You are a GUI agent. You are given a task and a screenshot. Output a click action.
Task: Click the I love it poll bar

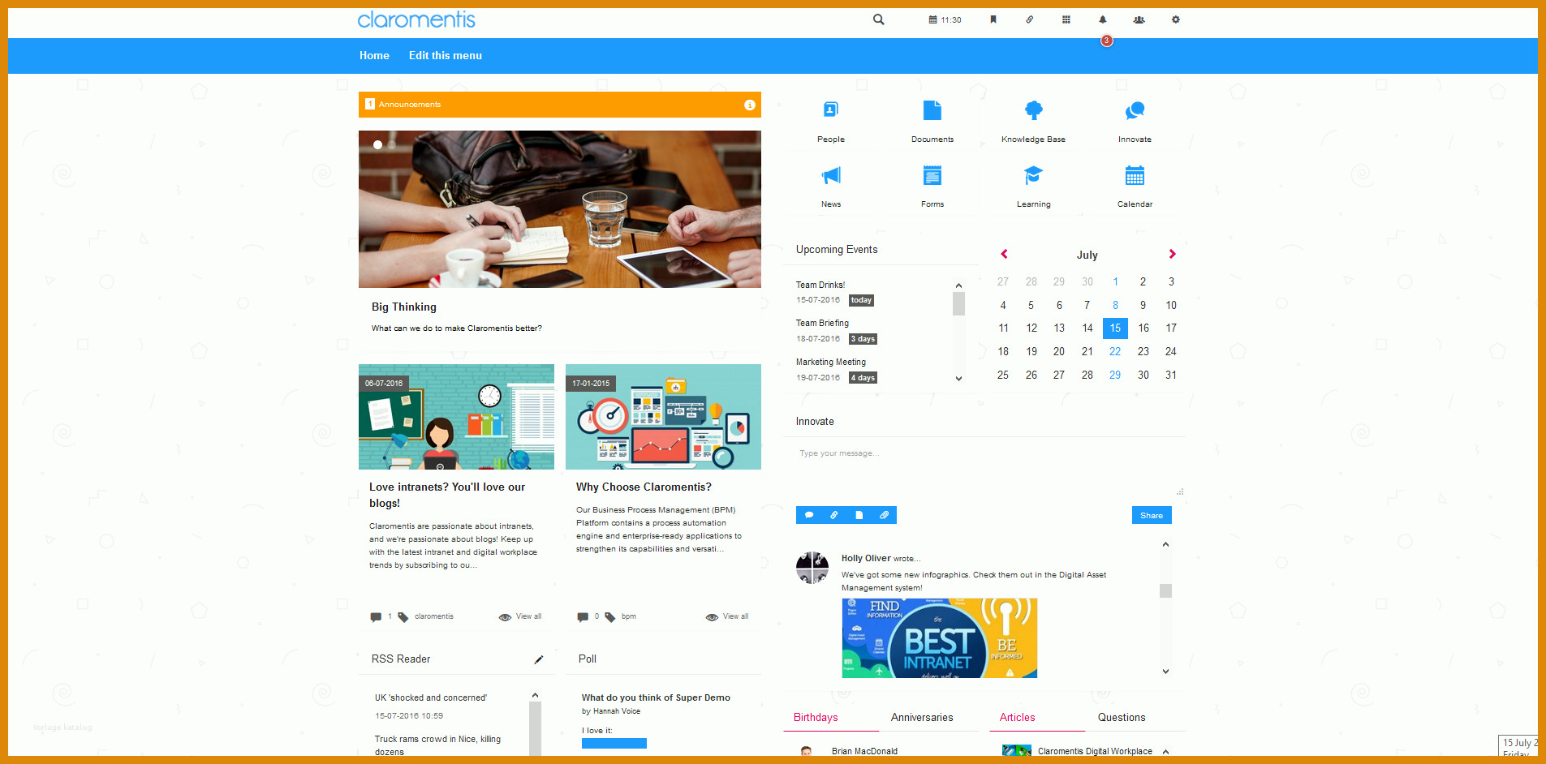tap(614, 743)
